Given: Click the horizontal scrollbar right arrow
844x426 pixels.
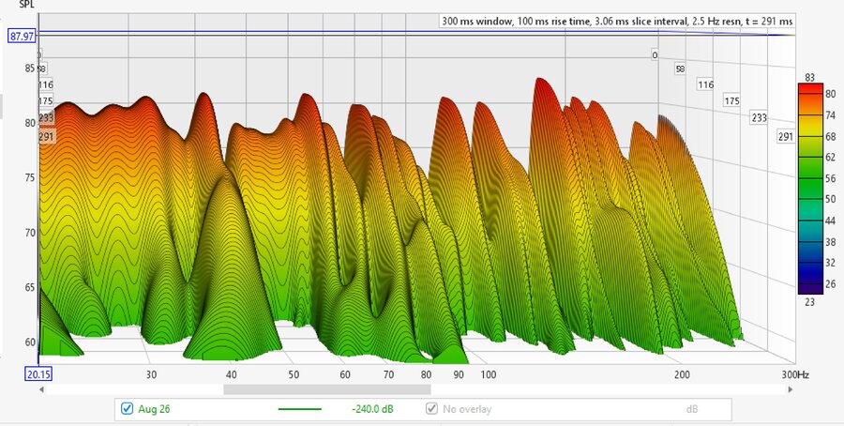Looking at the screenshot, I should [x=791, y=389].
